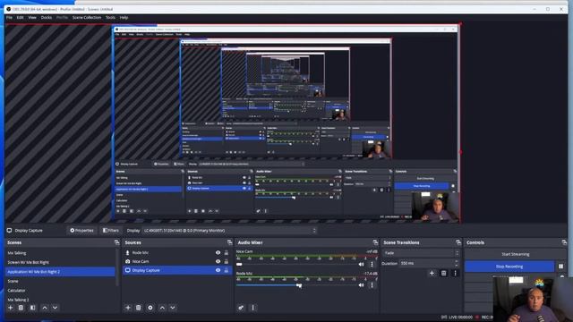Screen dimensions: 573x322
Task: Remove the scene transition with the trash icon
Action: pyautogui.click(x=444, y=273)
